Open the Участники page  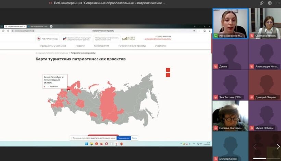[160, 46]
